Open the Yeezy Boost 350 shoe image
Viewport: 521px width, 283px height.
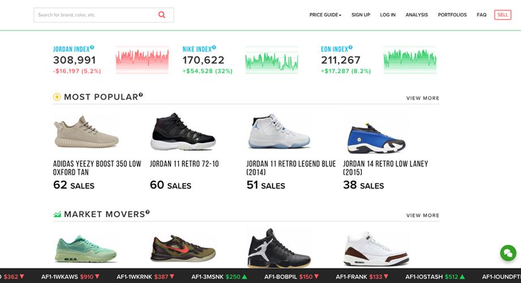pos(87,132)
